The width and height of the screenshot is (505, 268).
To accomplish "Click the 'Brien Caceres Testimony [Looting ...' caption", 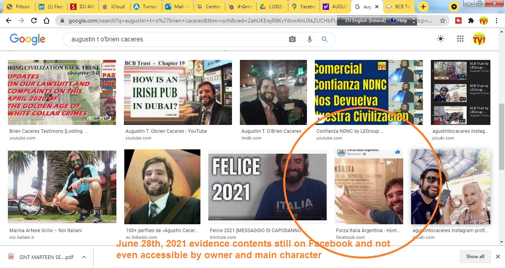I will tap(49, 131).
